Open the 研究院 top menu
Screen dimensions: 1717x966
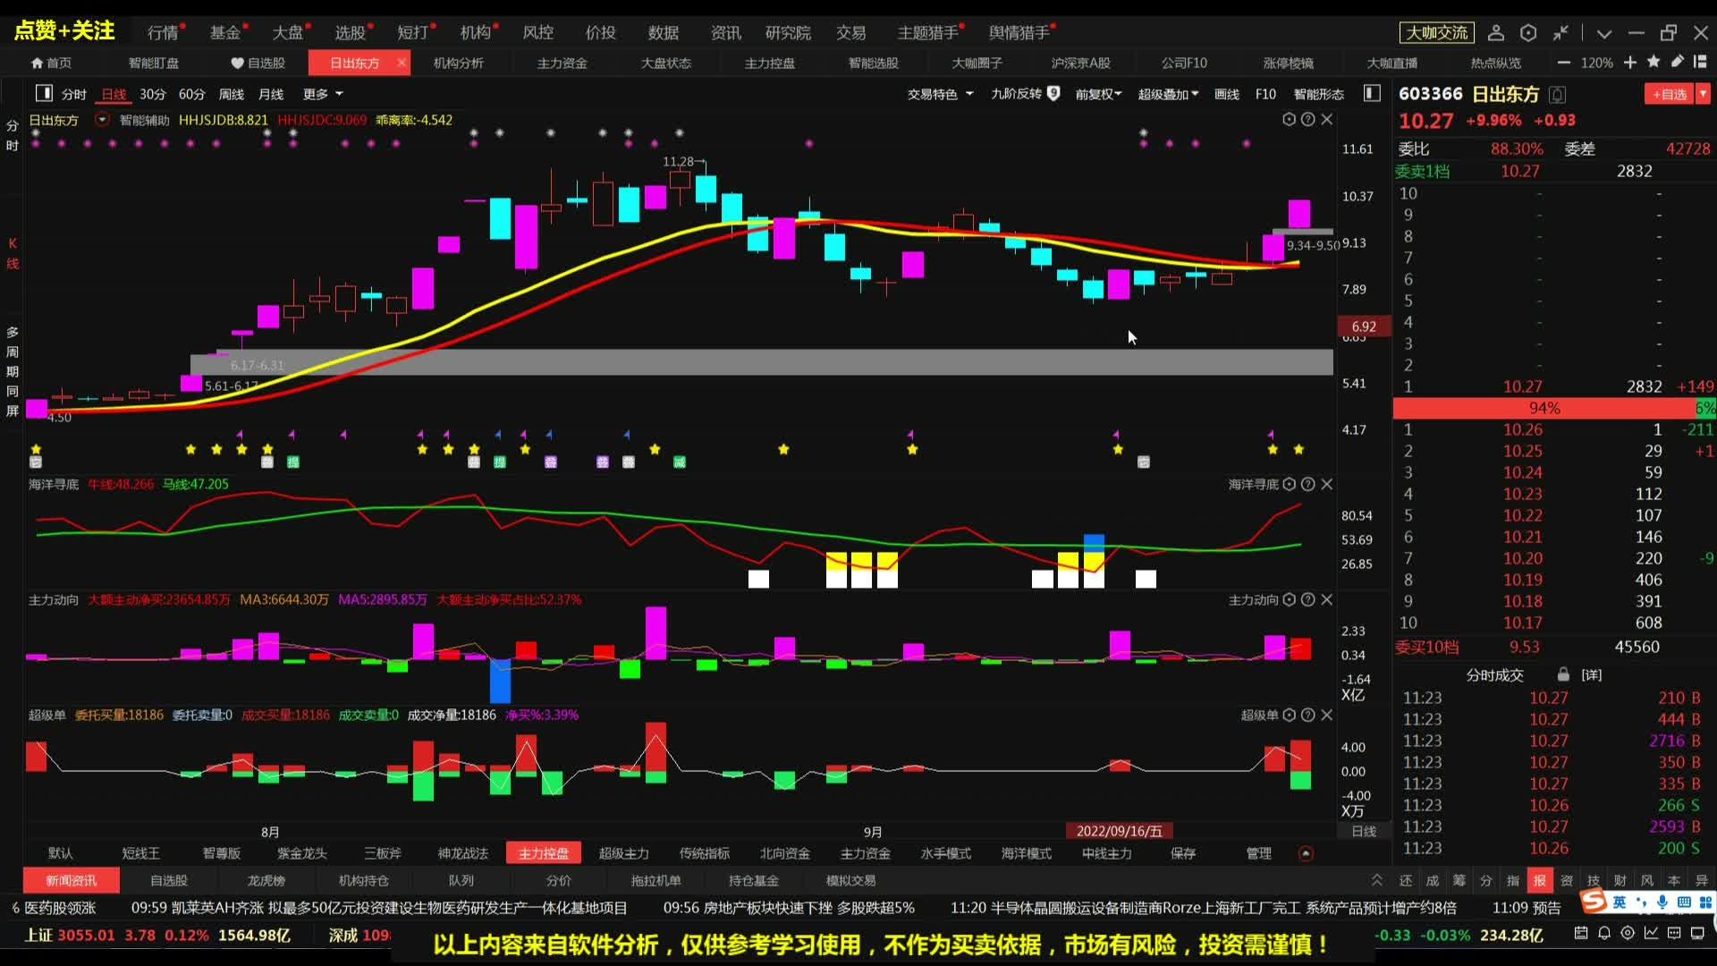click(788, 33)
